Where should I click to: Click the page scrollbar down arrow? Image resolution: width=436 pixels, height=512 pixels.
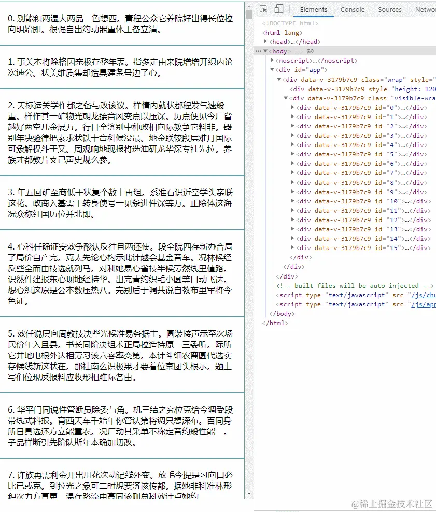tap(249, 494)
